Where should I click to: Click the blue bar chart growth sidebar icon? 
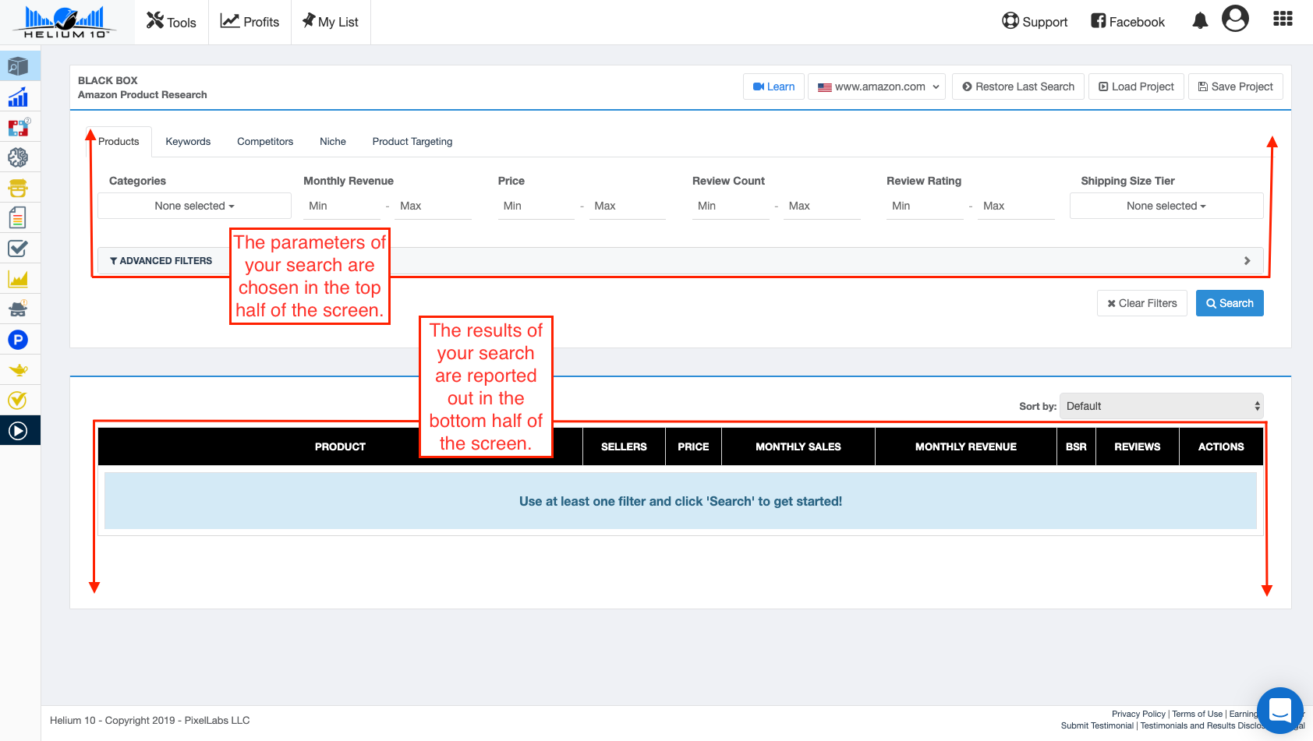[x=18, y=97]
